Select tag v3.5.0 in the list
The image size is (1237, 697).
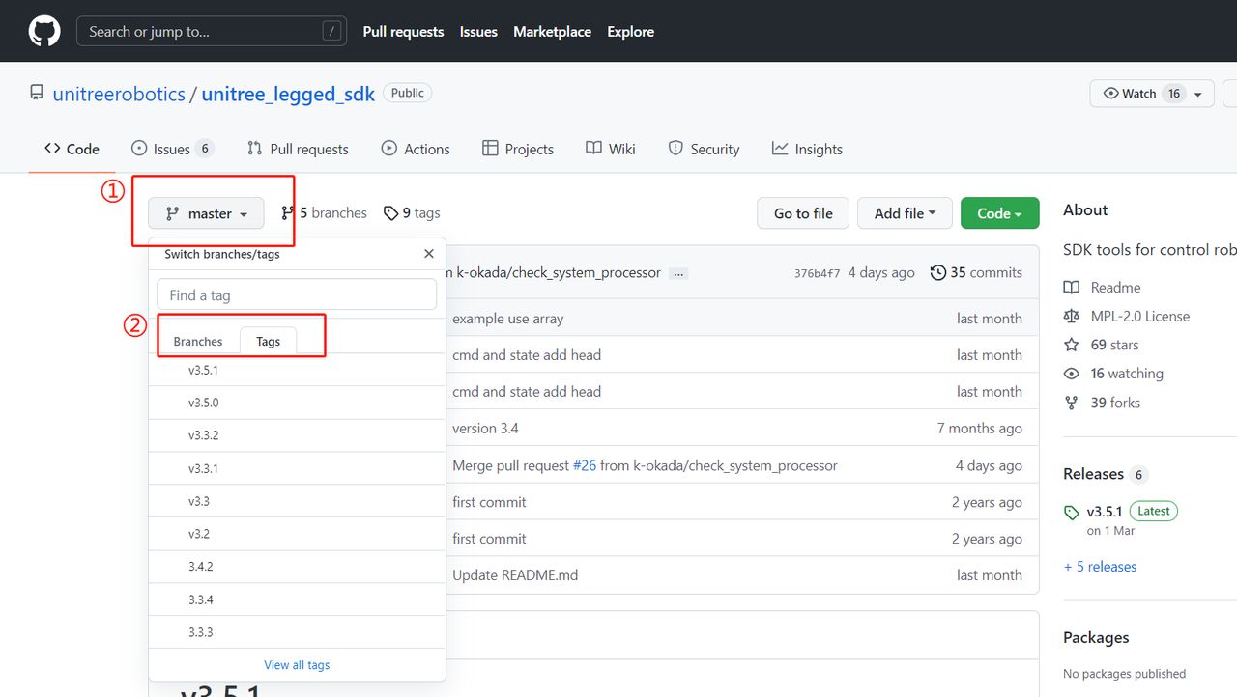pos(297,403)
